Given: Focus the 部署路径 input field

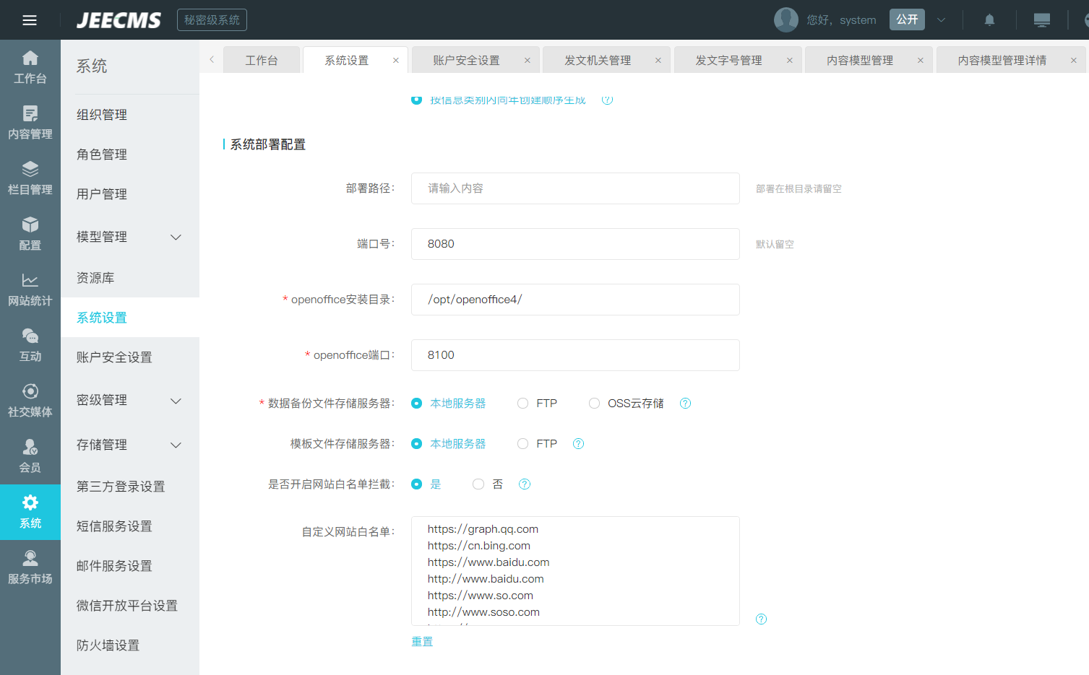Looking at the screenshot, I should tap(575, 188).
